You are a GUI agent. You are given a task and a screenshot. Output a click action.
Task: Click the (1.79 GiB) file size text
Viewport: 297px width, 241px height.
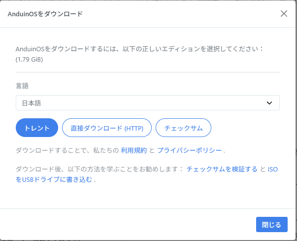click(30, 59)
